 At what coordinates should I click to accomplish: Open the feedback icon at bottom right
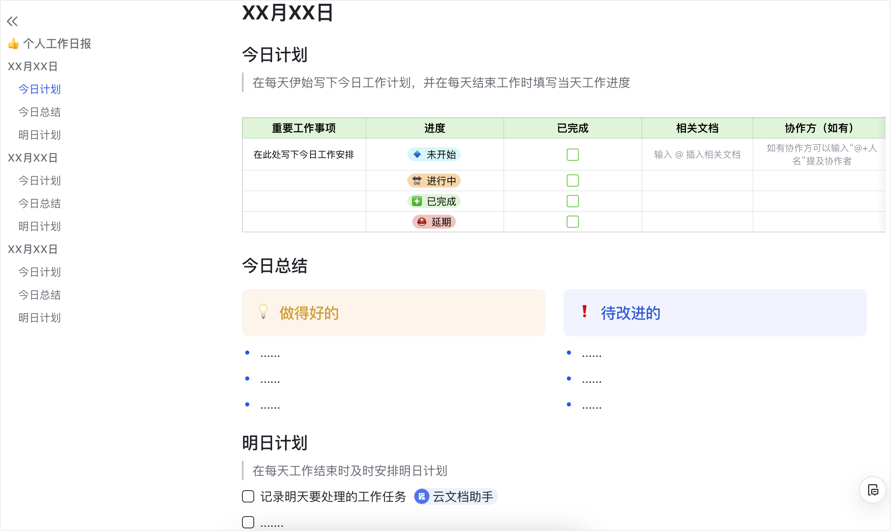(x=873, y=489)
